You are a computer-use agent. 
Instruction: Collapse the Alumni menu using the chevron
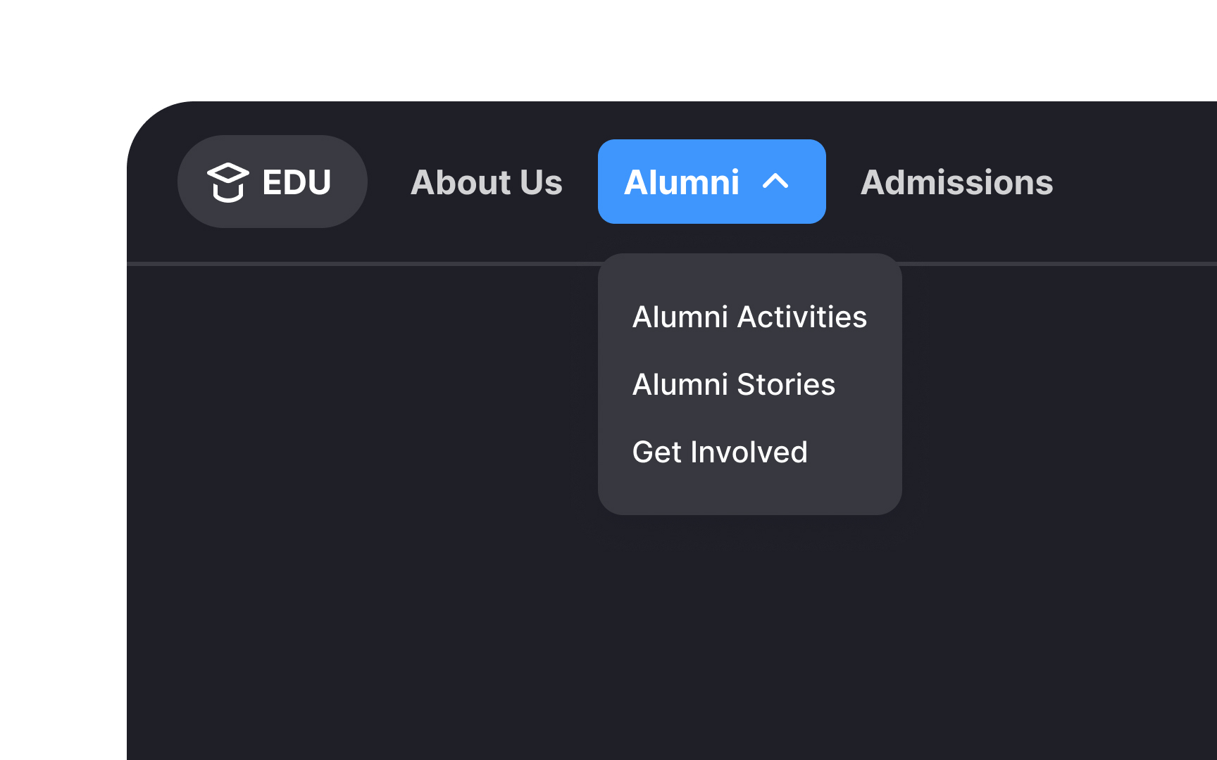pos(775,182)
